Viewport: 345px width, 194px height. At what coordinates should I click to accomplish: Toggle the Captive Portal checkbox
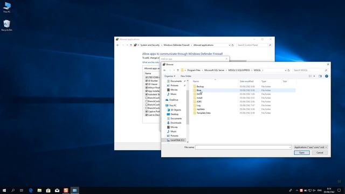tap(147, 112)
